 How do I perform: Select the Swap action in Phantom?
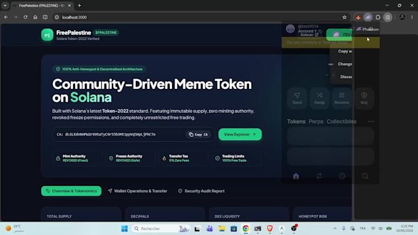point(320,98)
